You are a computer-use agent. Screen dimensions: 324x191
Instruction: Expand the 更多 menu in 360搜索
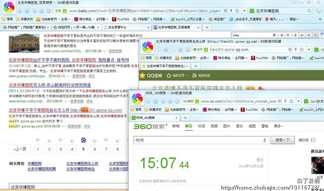[x=278, y=126]
